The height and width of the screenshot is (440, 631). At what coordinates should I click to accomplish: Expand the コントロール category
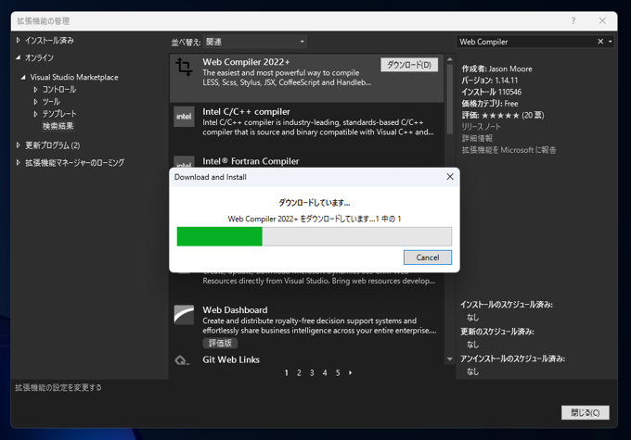pos(35,90)
